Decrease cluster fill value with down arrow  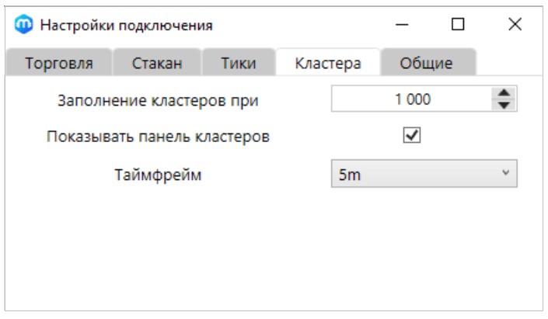point(504,105)
